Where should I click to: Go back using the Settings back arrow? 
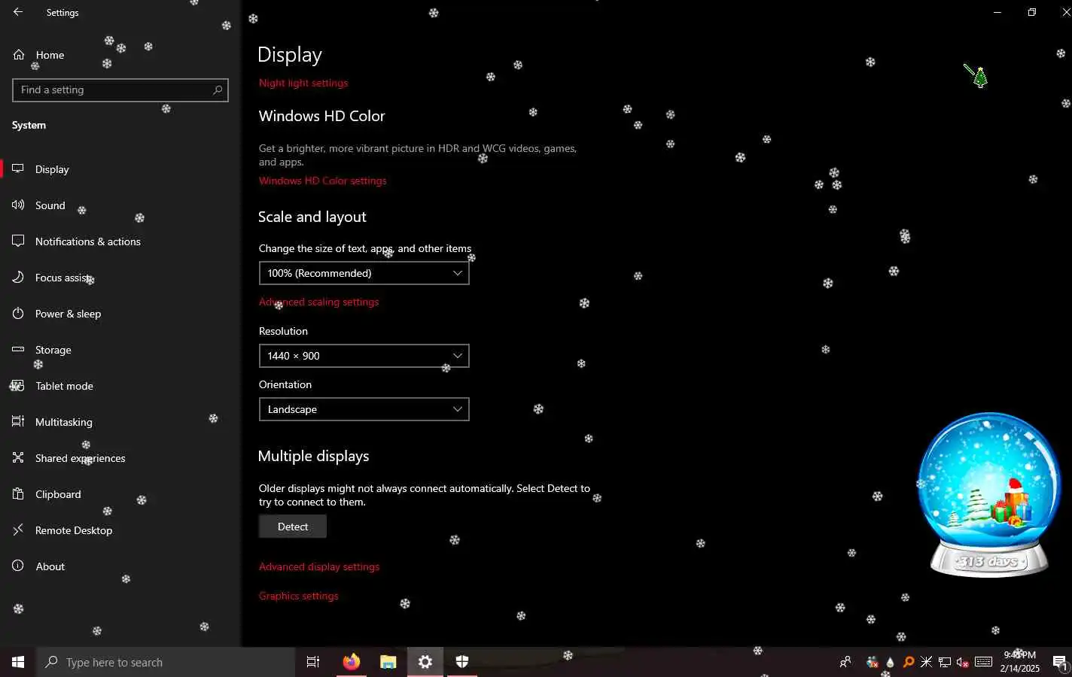[x=18, y=12]
